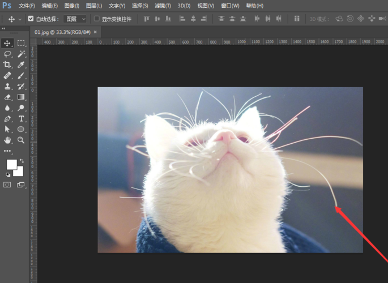Image resolution: width=388 pixels, height=283 pixels.
Task: Select the Pen tool
Action: coord(7,119)
